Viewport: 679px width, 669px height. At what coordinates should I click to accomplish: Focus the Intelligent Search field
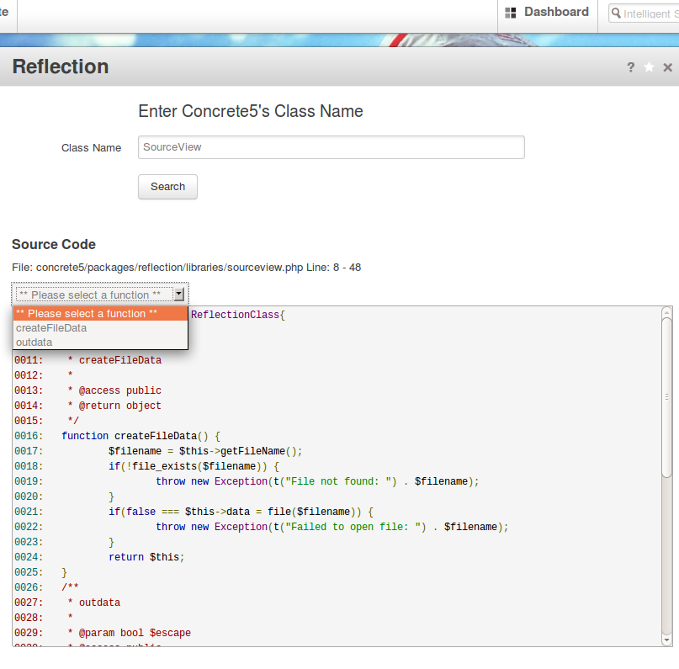644,13
